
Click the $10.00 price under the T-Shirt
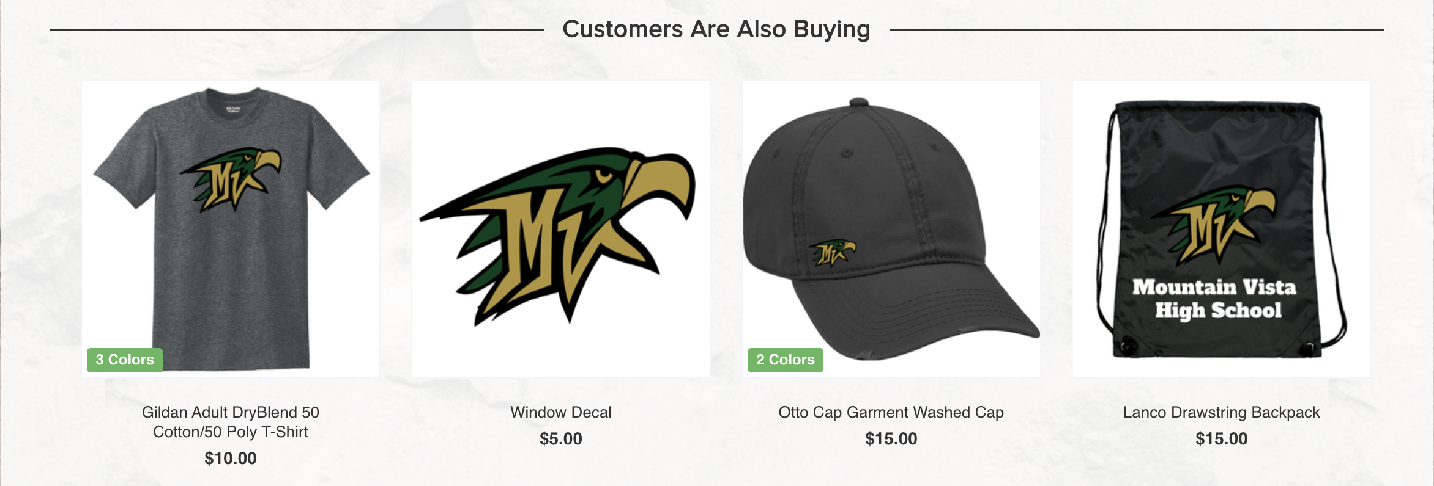pos(231,458)
